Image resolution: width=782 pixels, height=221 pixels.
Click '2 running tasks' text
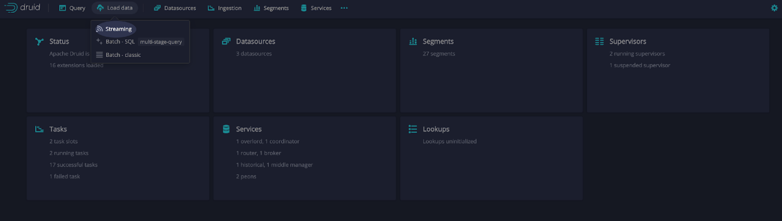pyautogui.click(x=69, y=153)
